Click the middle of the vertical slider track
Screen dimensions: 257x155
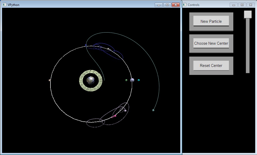248,46
